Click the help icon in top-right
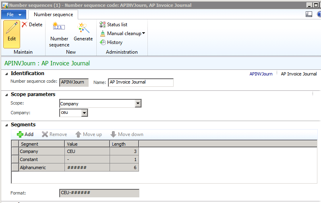 [x=319, y=14]
